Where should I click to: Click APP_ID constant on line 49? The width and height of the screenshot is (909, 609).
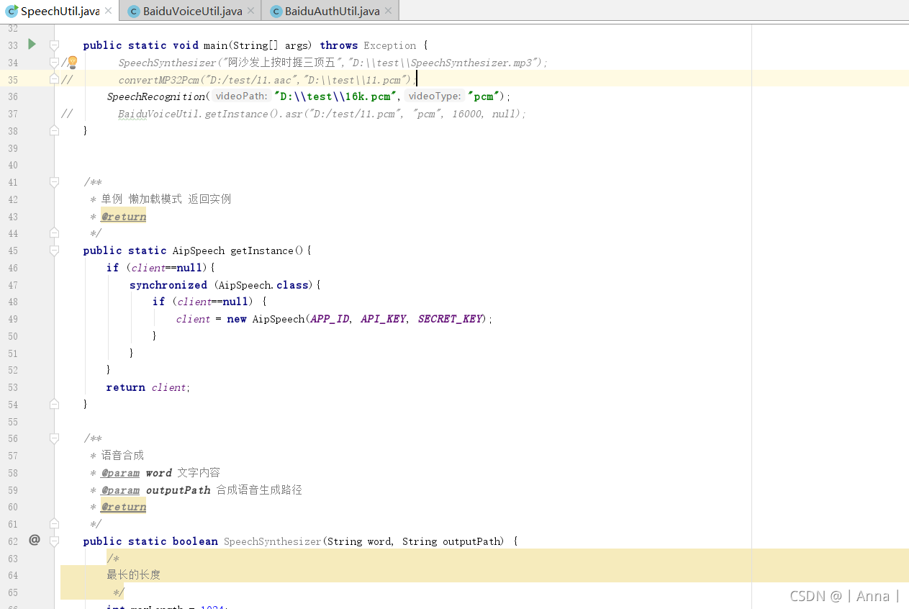point(330,319)
